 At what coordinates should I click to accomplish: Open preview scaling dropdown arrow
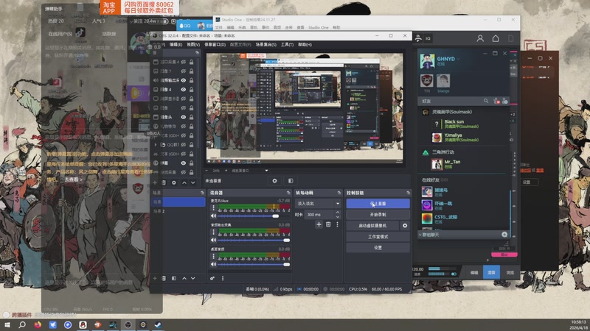coord(266,171)
